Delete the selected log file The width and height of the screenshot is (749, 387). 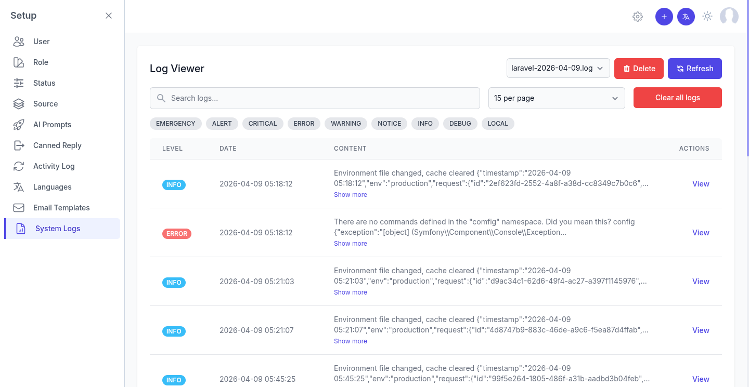(639, 69)
